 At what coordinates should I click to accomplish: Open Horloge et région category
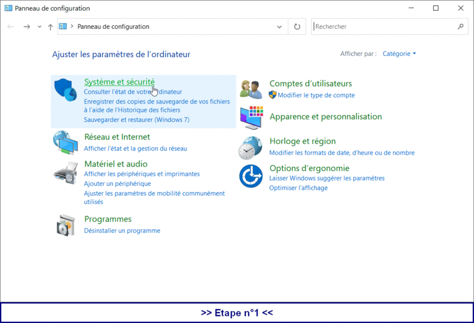302,141
